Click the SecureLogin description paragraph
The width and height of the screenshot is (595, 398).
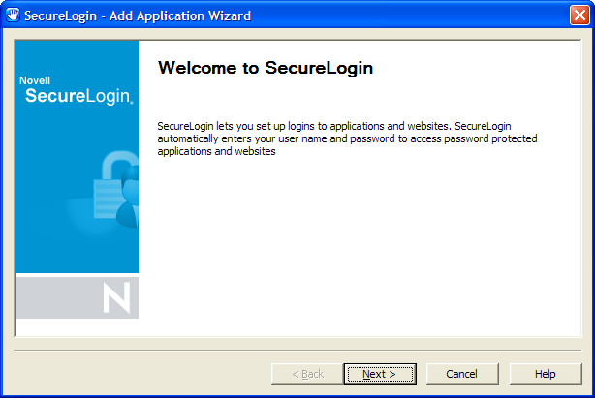point(347,139)
